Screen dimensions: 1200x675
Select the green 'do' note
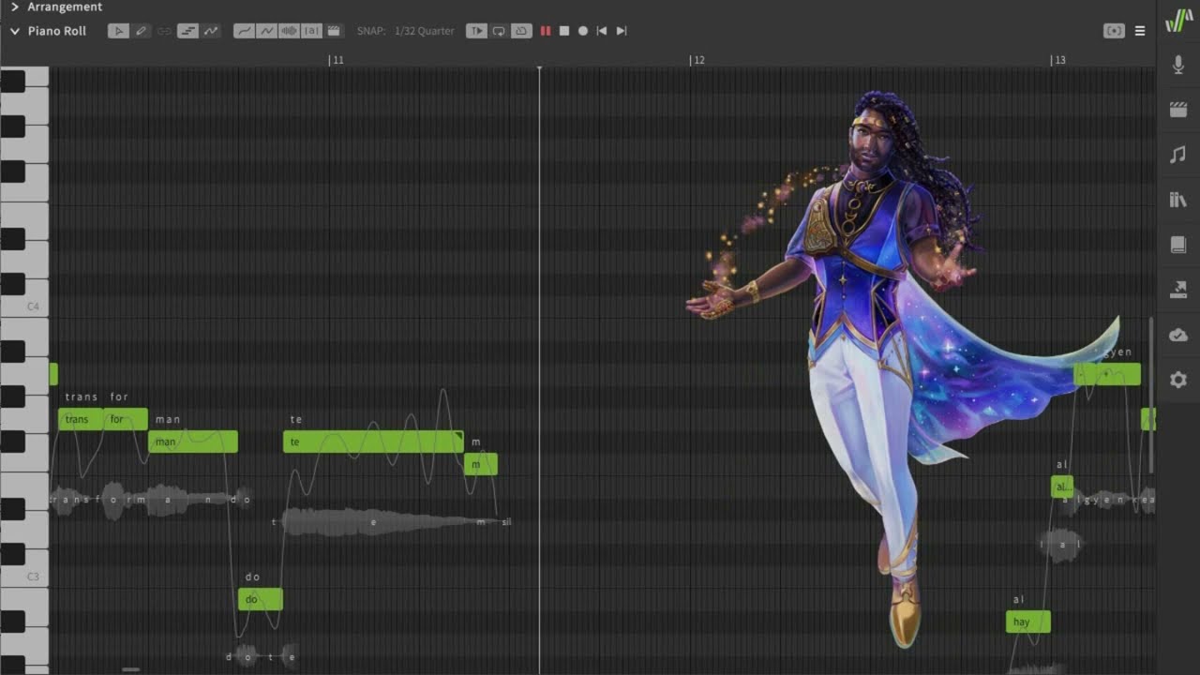261,599
